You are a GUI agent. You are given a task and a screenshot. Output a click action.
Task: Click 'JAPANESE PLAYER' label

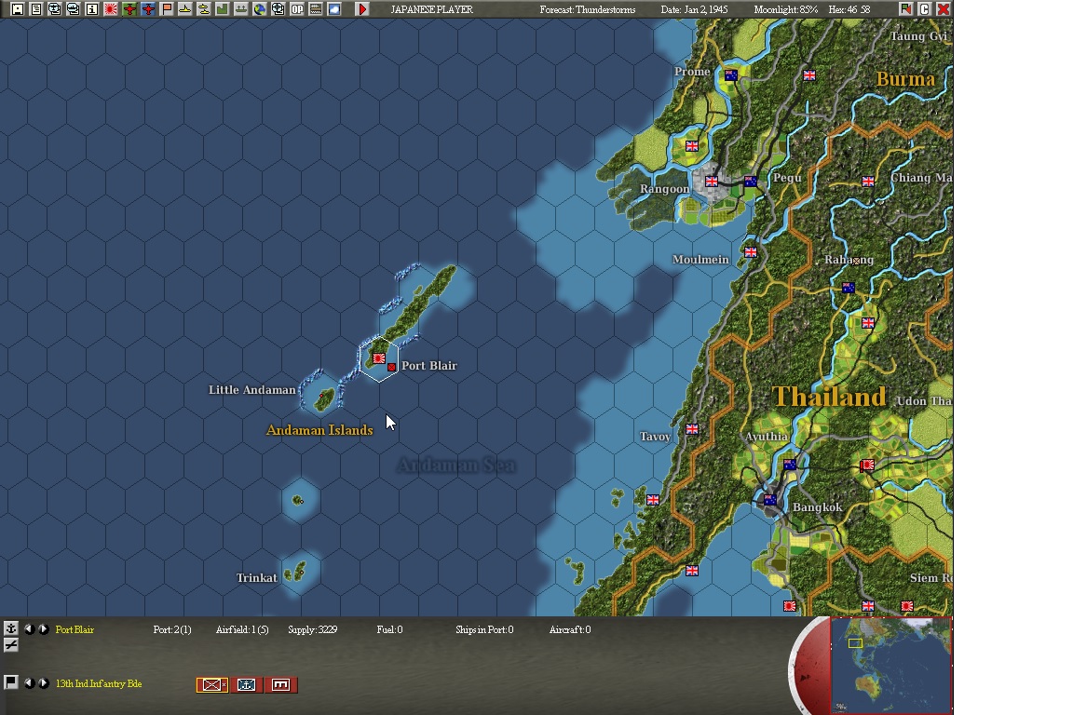click(432, 9)
